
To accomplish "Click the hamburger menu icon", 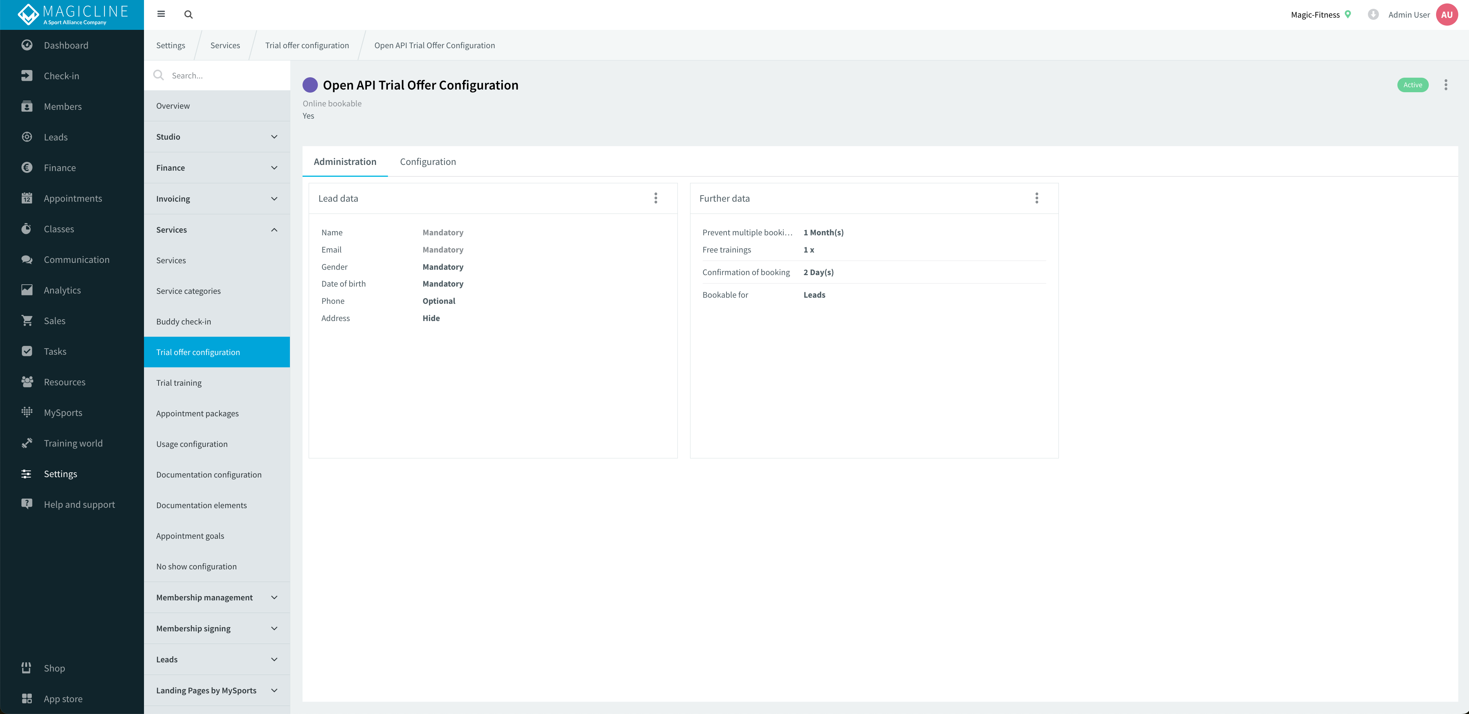I will pyautogui.click(x=161, y=14).
